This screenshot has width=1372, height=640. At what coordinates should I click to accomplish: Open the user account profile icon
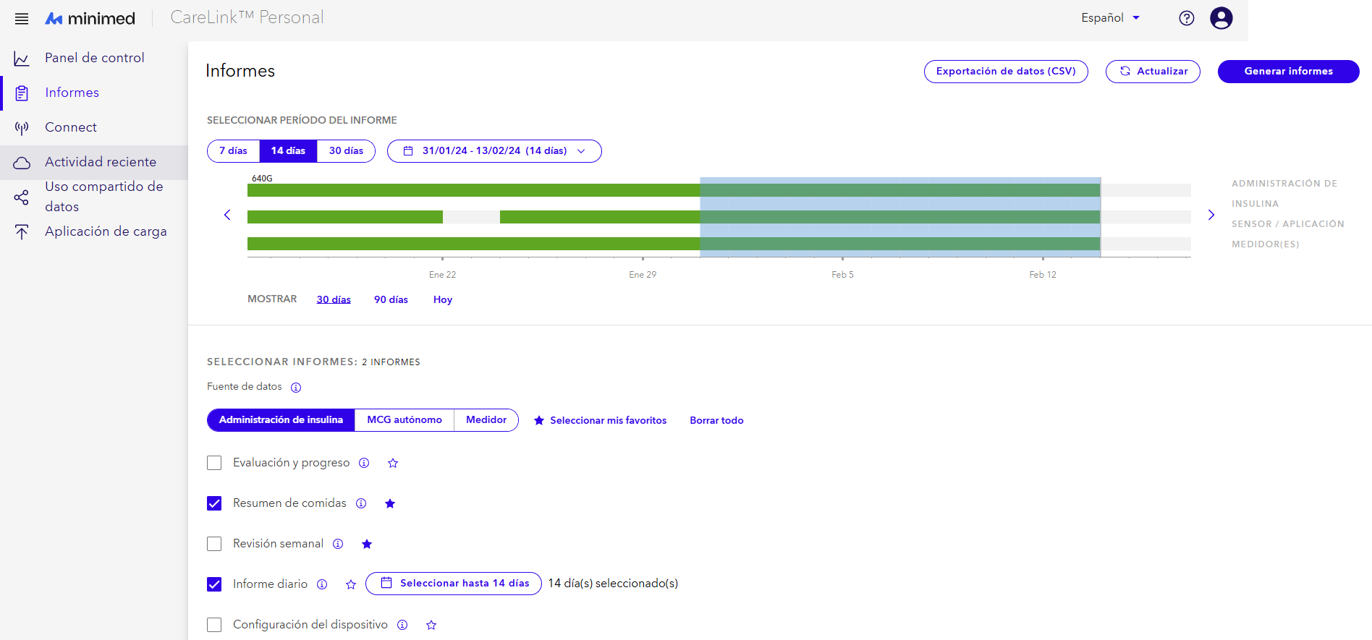click(1221, 18)
